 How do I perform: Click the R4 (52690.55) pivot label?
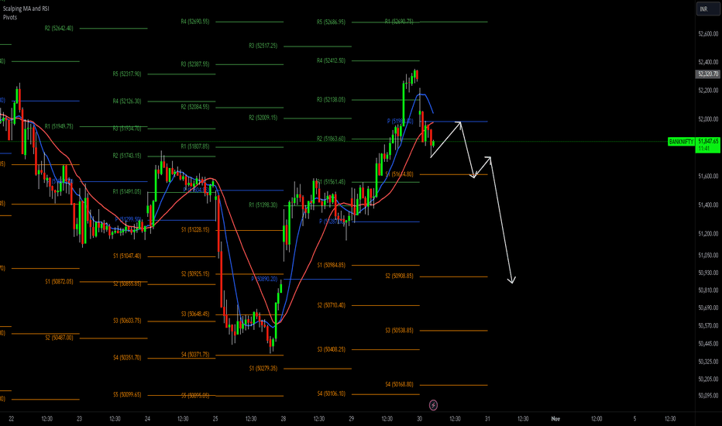[x=195, y=22]
